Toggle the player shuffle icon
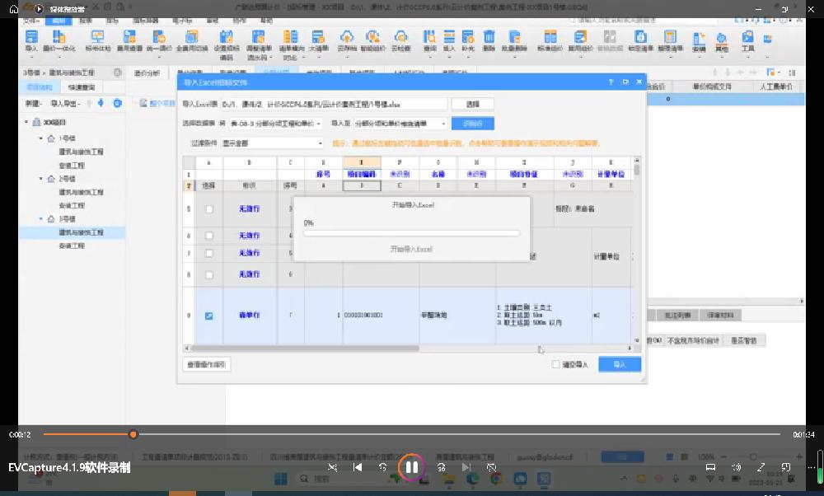 332,467
